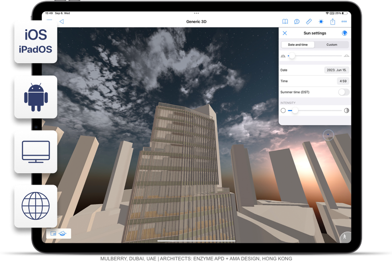
Task: Open the issue comment bubble icon
Action: 297,21
